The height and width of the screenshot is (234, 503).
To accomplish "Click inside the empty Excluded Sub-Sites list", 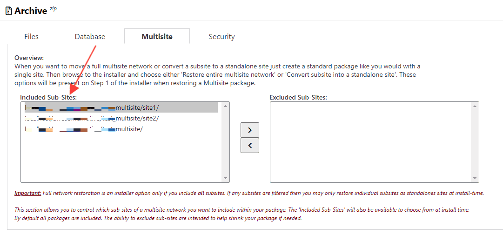I will coord(370,142).
